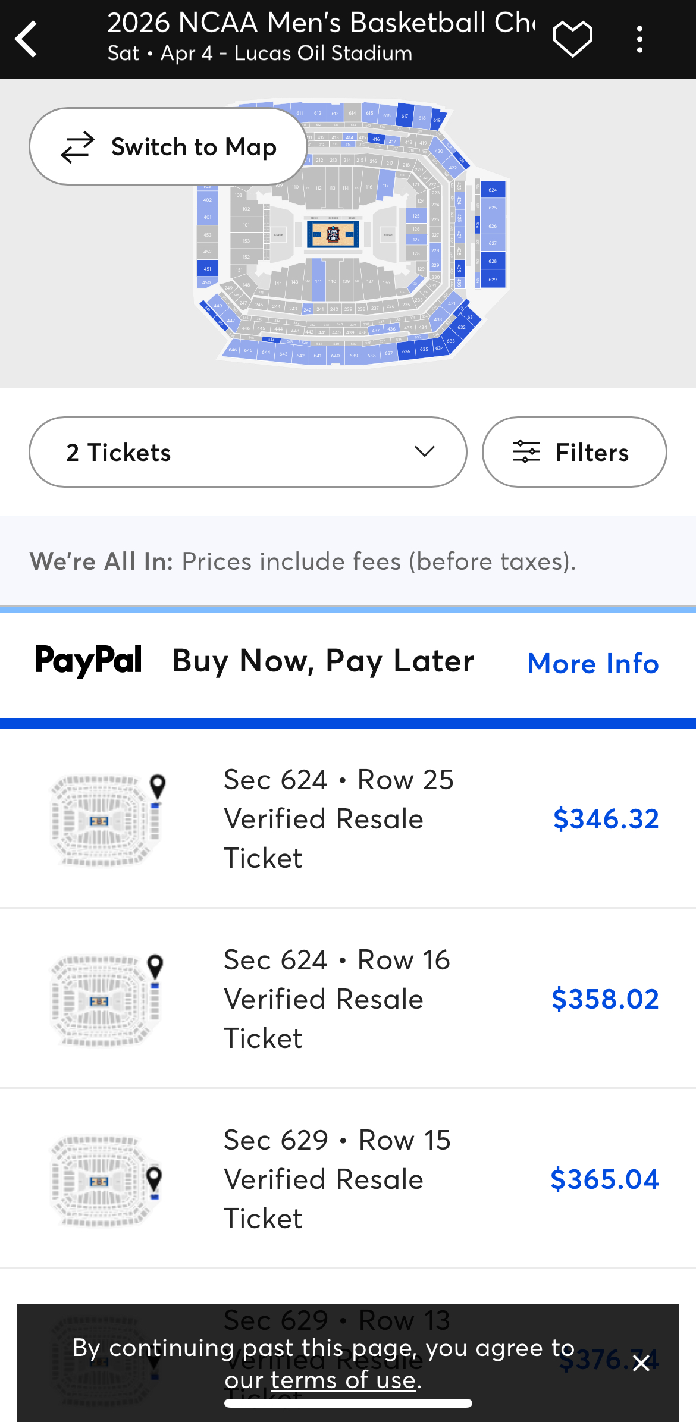The image size is (696, 1422).
Task: Favorite event with heart icon
Action: click(572, 39)
